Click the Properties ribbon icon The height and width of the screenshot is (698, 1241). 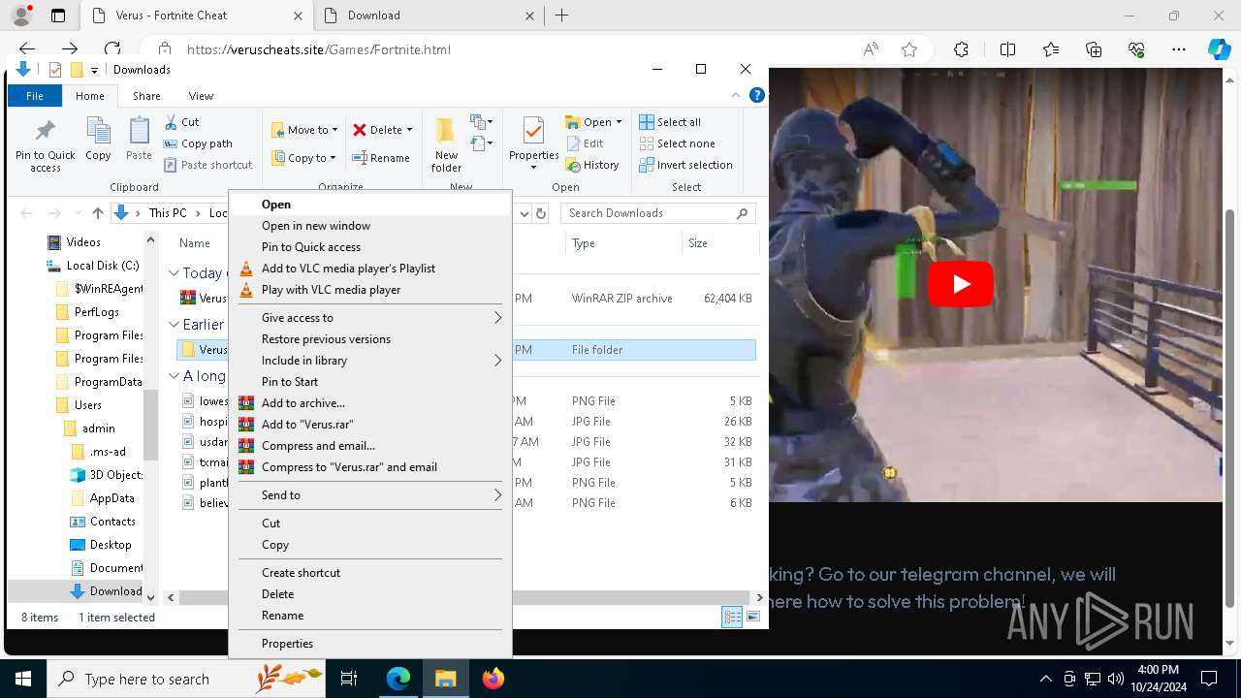pyautogui.click(x=534, y=143)
